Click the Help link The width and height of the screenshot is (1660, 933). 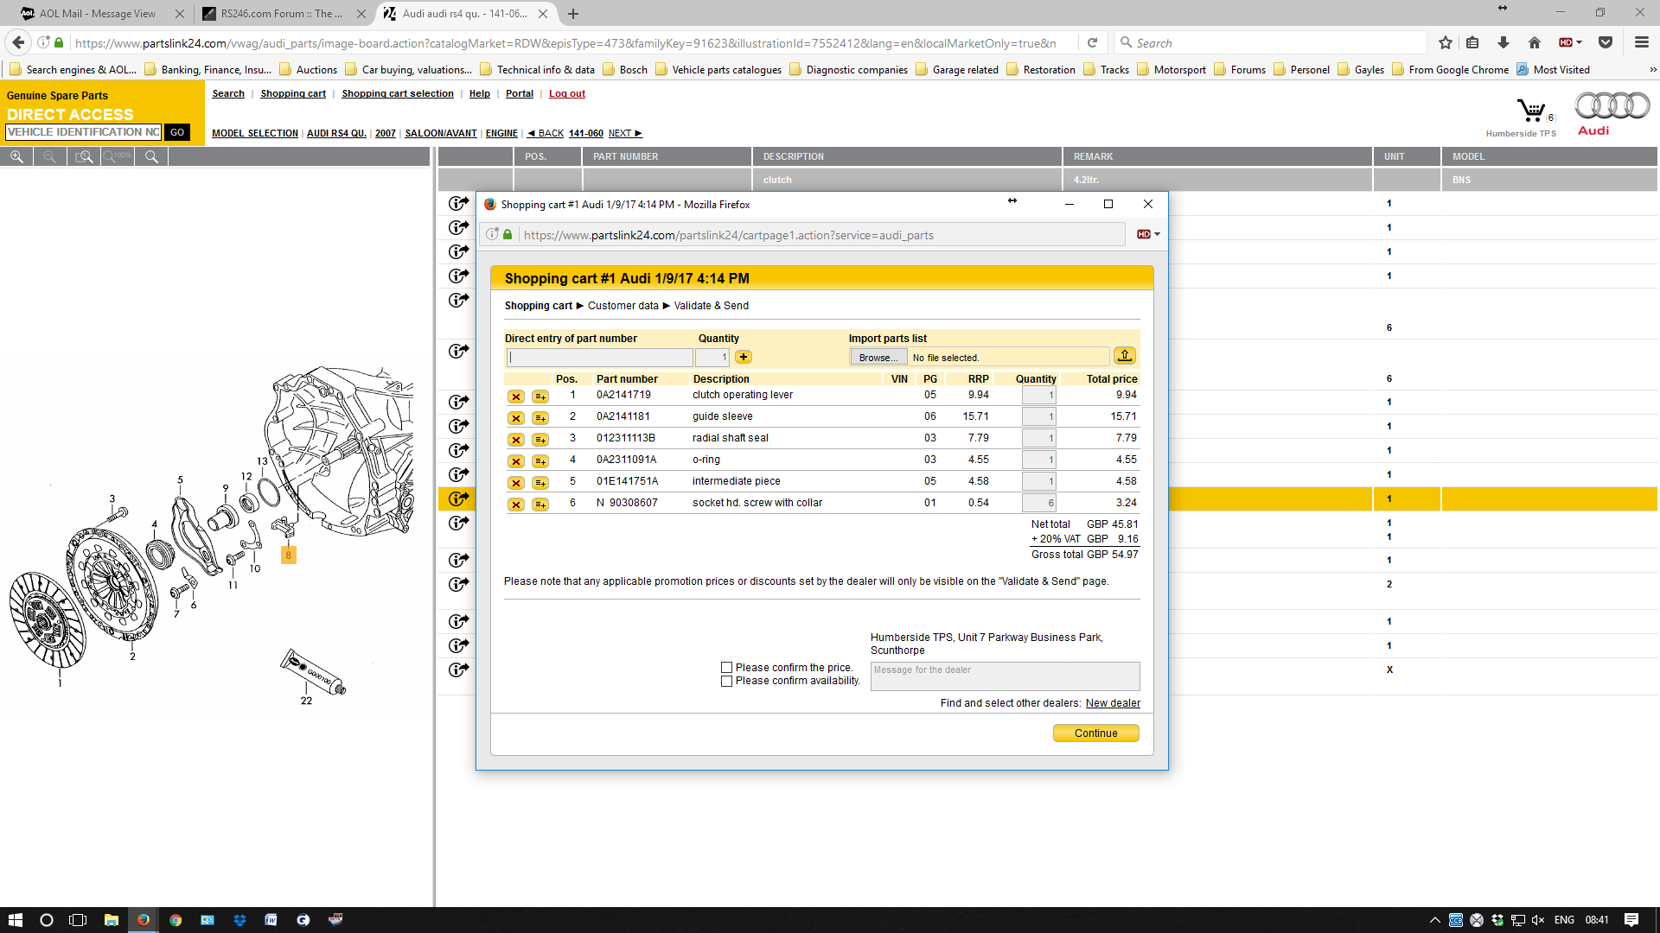point(480,93)
